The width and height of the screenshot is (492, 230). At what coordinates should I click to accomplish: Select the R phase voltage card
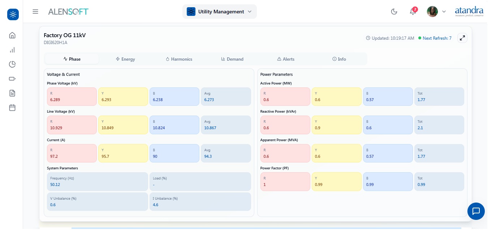(72, 96)
